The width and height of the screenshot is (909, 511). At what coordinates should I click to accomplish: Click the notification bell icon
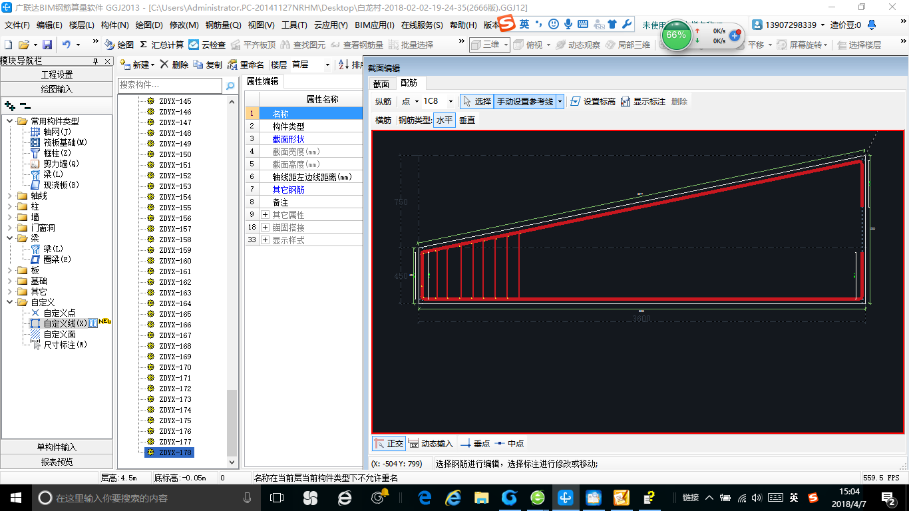[872, 25]
